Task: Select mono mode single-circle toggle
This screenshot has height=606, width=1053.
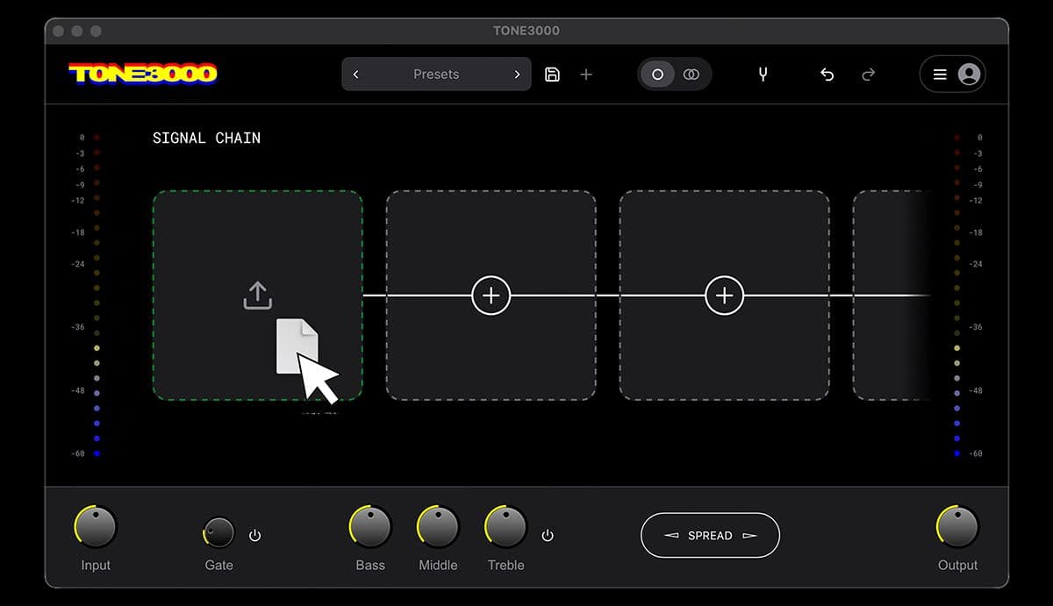Action: (657, 75)
